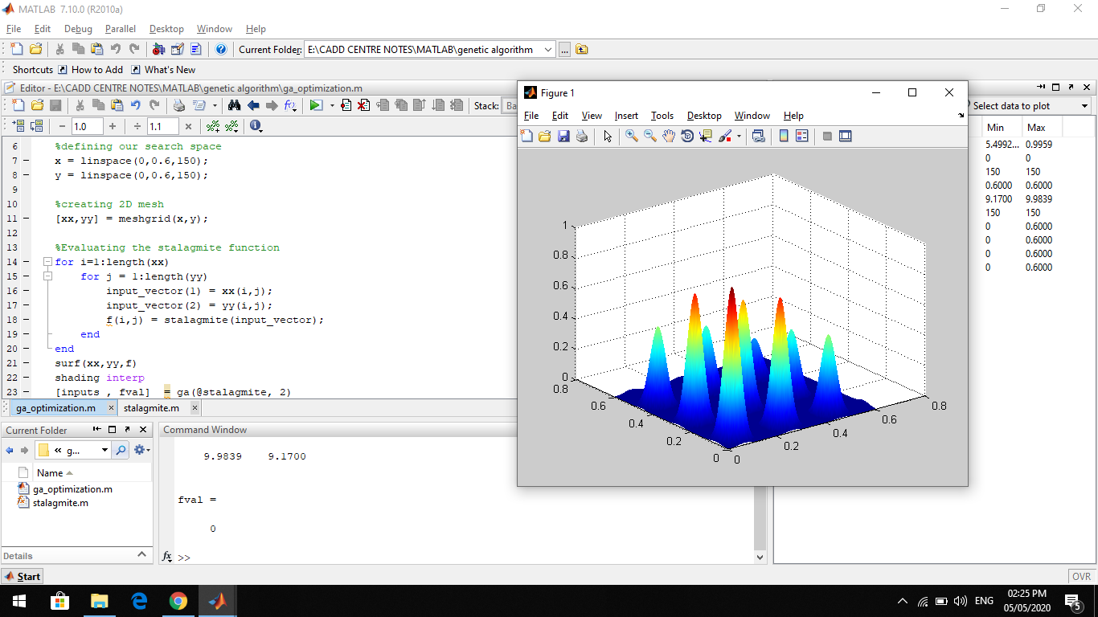Open Debug menu in MATLAB menu bar
This screenshot has width=1098, height=617.
coord(78,29)
